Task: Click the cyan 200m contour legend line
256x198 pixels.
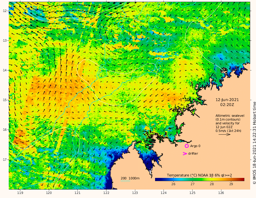Action: click(125, 181)
